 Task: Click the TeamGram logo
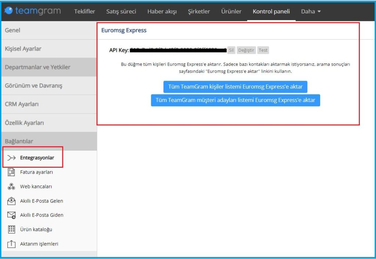[32, 11]
